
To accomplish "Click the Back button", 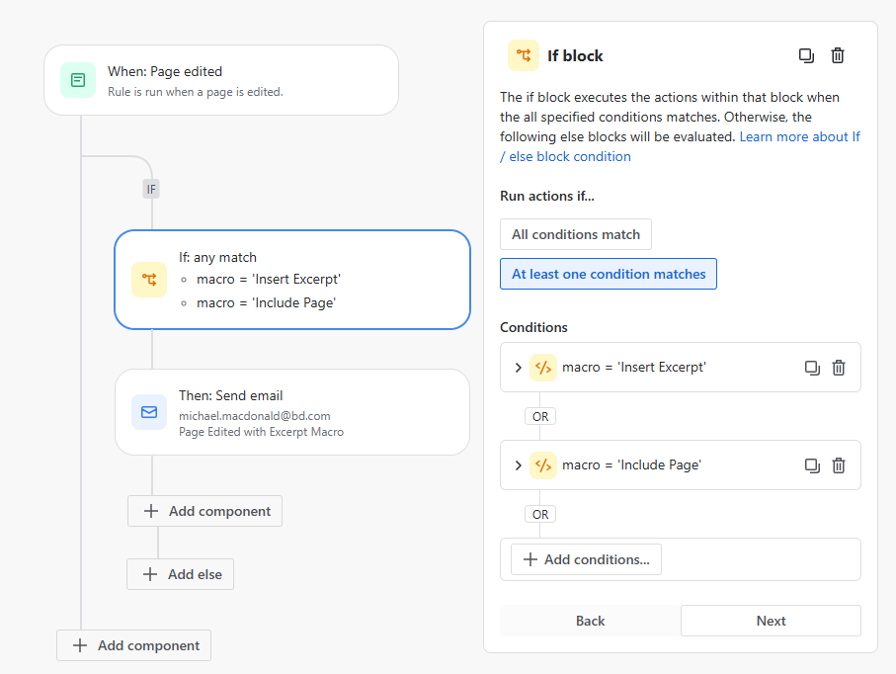I will click(591, 621).
